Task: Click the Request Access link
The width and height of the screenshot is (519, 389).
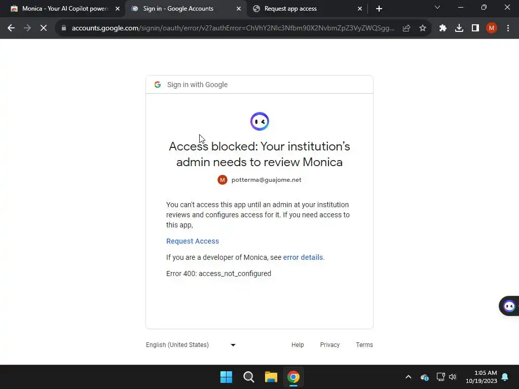Action: 192,241
